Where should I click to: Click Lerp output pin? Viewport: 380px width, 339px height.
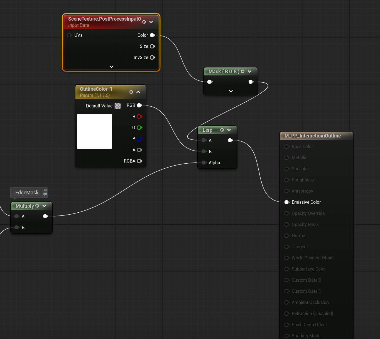pyautogui.click(x=230, y=140)
